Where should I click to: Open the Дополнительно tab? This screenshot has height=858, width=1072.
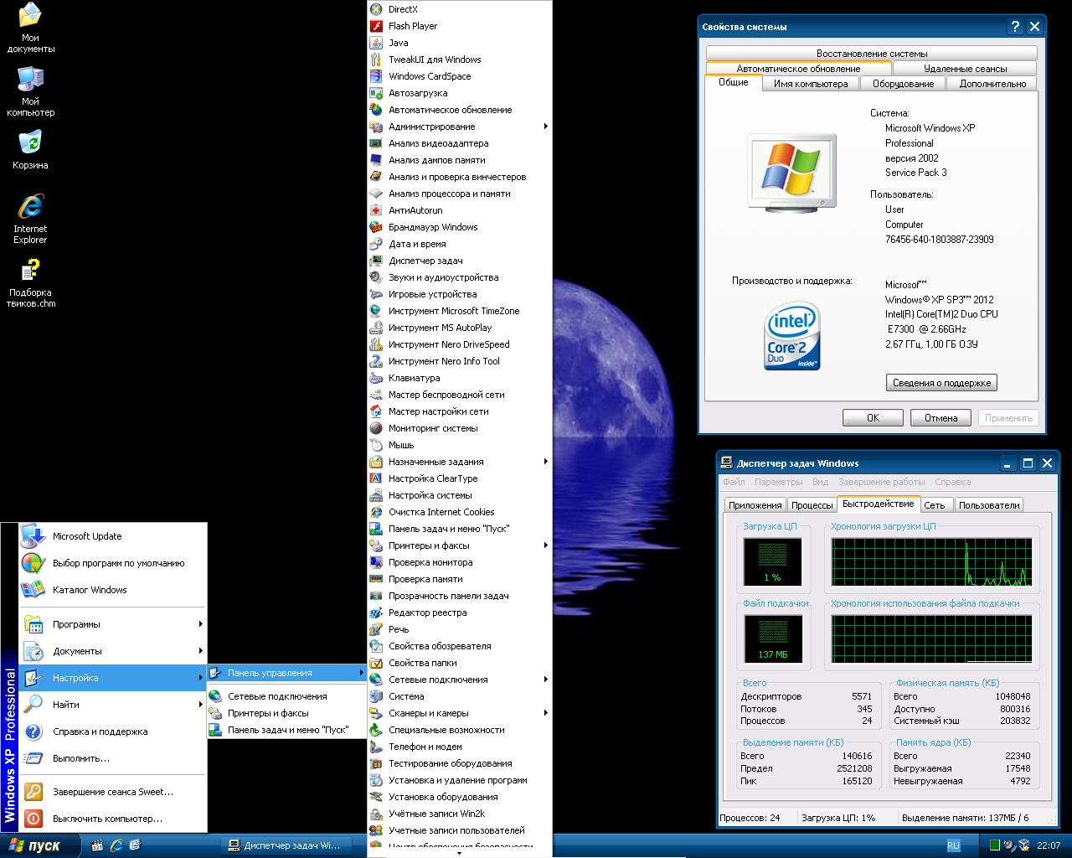coord(992,84)
